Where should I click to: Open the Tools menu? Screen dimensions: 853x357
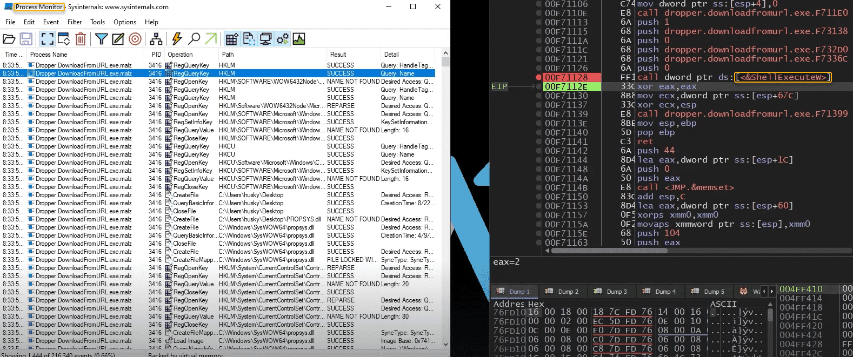click(x=97, y=22)
